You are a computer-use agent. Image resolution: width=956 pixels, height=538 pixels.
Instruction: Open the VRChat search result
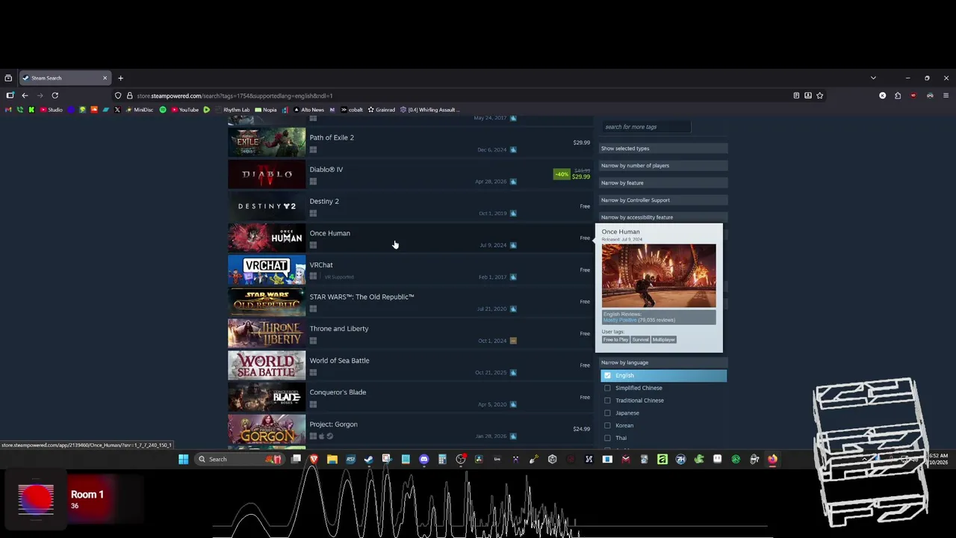pyautogui.click(x=409, y=270)
